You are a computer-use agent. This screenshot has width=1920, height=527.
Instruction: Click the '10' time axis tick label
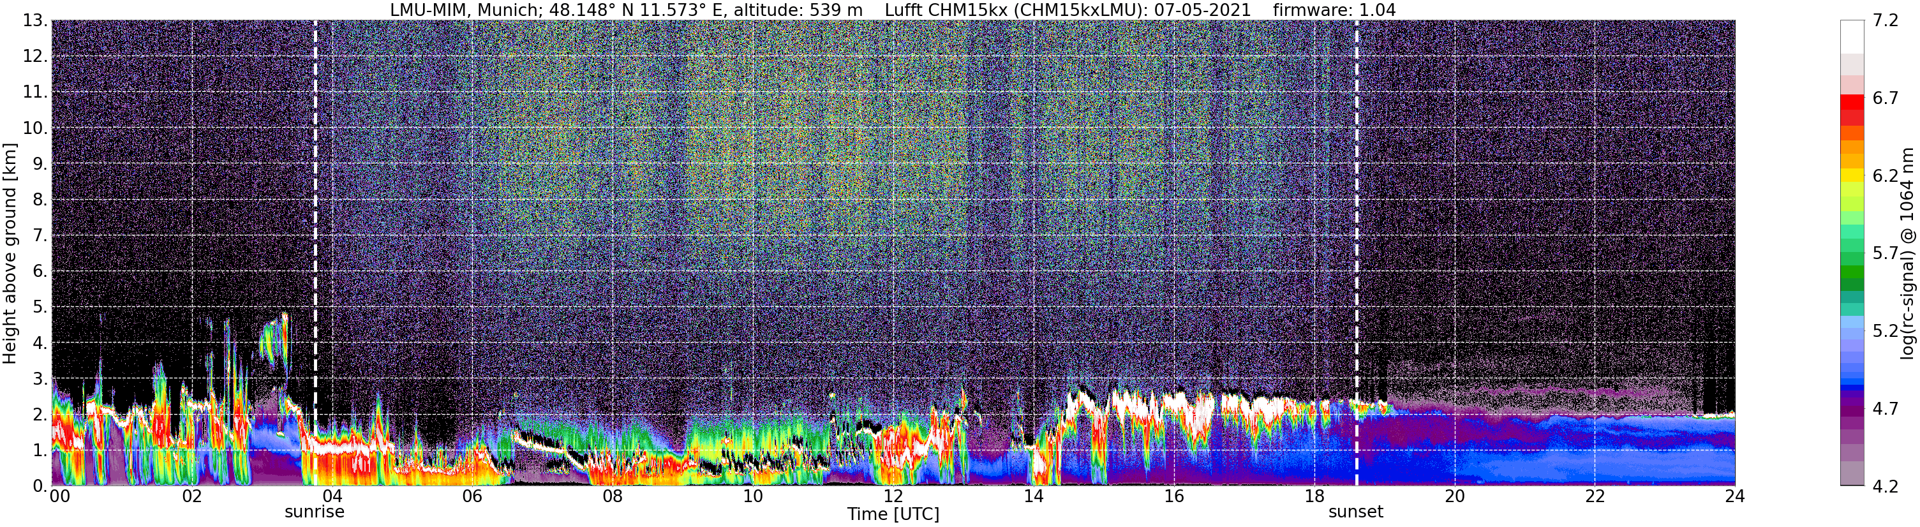(753, 496)
